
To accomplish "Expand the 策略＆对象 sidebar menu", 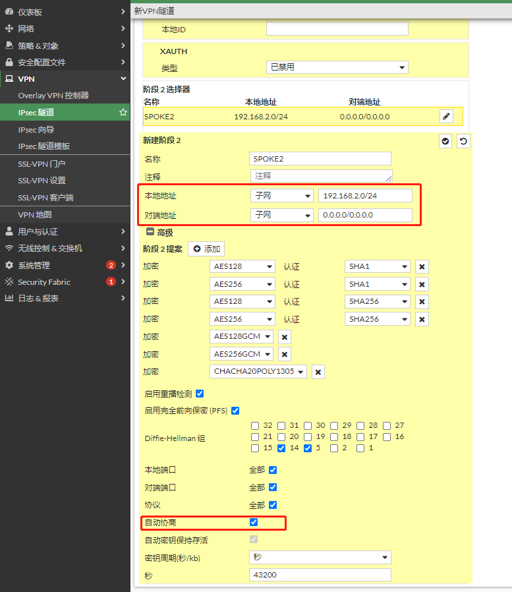I will [65, 45].
